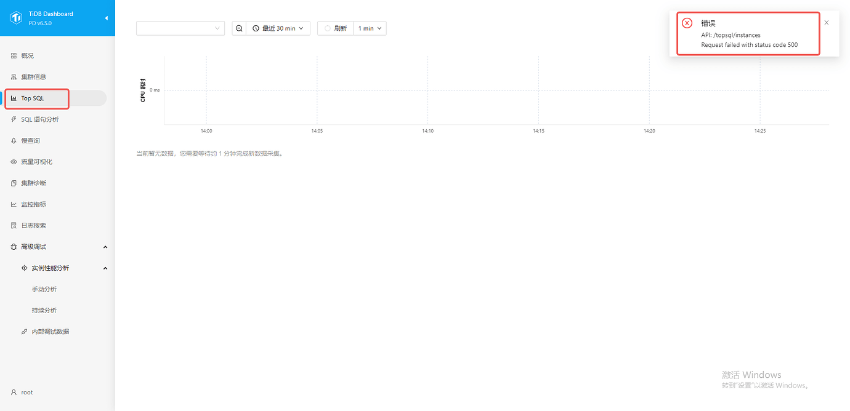
Task: Click the 概况 overview icon
Action: 14,55
